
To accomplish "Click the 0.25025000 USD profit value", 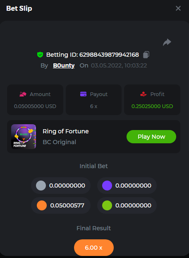I will click(152, 106).
